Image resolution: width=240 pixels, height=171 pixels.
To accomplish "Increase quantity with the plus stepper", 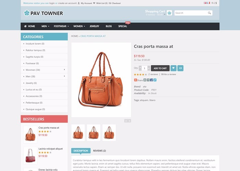I will tap(148, 68).
